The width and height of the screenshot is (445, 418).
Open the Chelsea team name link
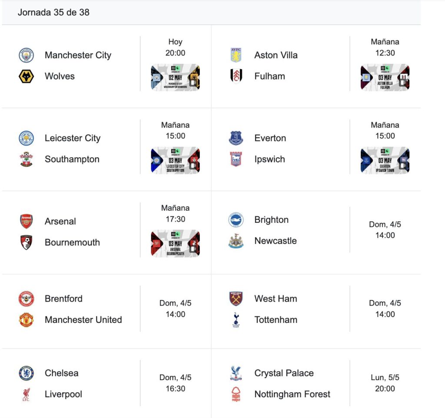62,373
